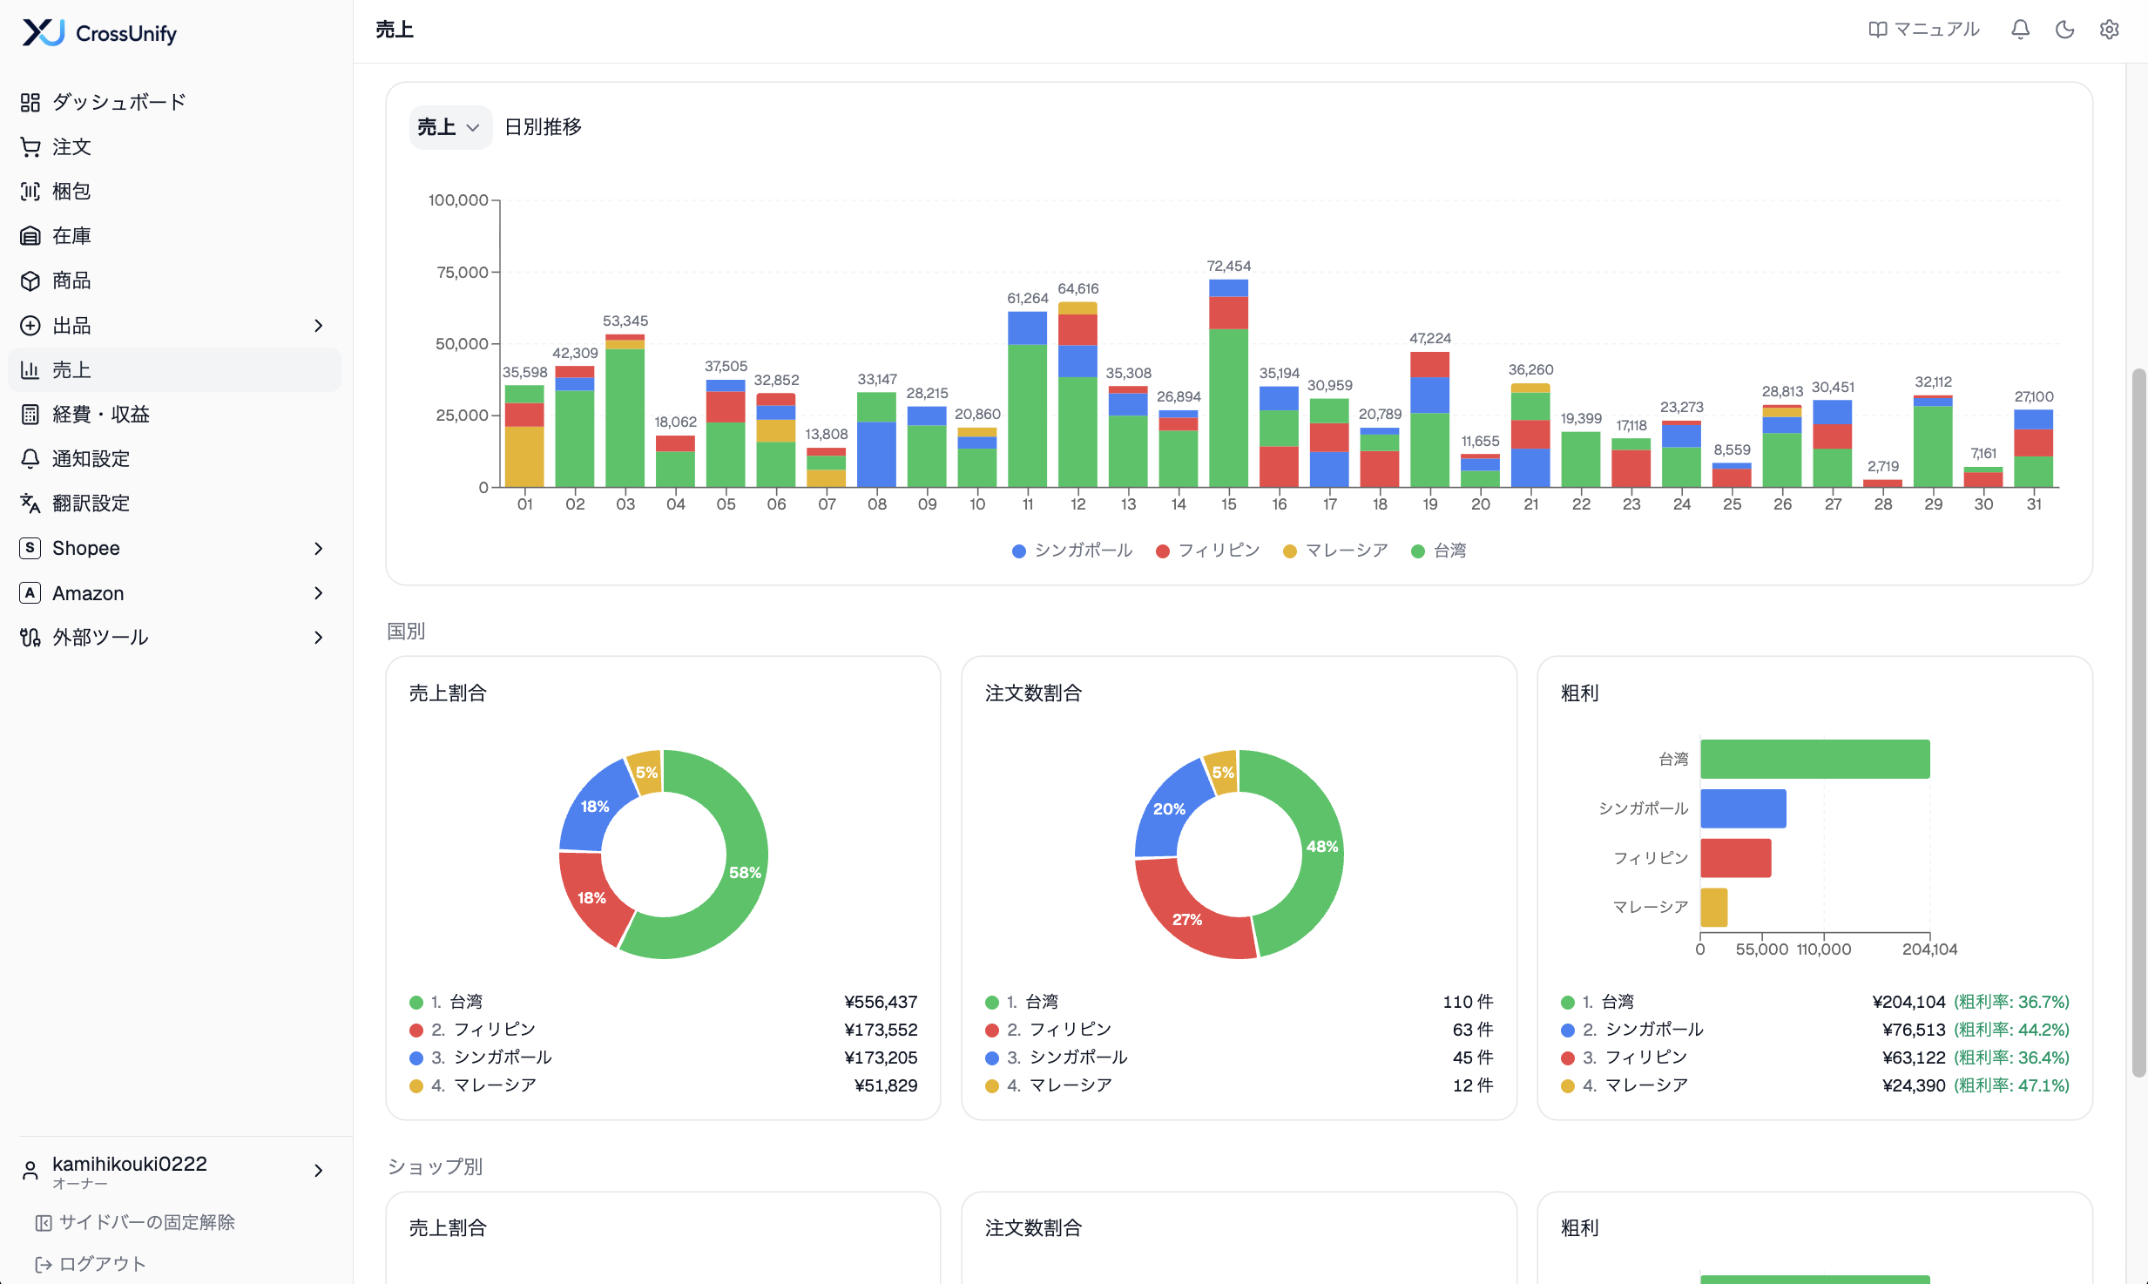
Task: Open the notifications bell icon
Action: coord(2020,30)
